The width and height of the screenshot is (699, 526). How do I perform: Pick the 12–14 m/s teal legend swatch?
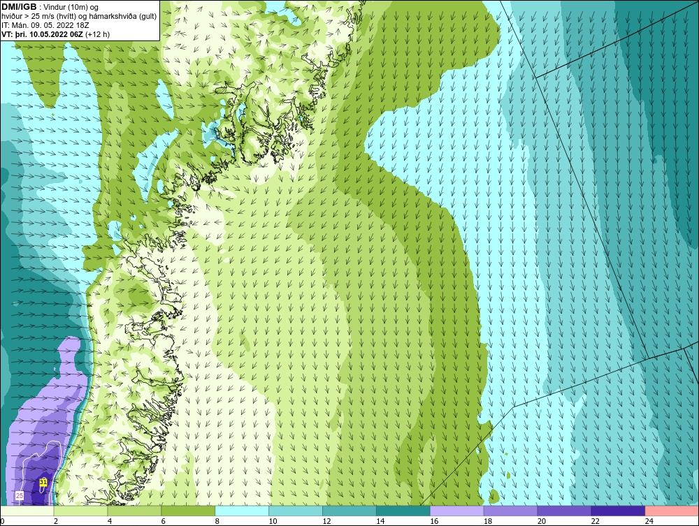pyautogui.click(x=349, y=511)
